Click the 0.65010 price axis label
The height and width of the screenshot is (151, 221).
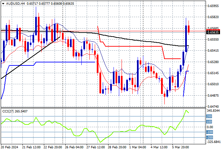click(213, 84)
